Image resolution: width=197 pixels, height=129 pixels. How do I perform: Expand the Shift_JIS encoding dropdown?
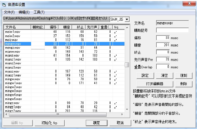tap(127, 20)
